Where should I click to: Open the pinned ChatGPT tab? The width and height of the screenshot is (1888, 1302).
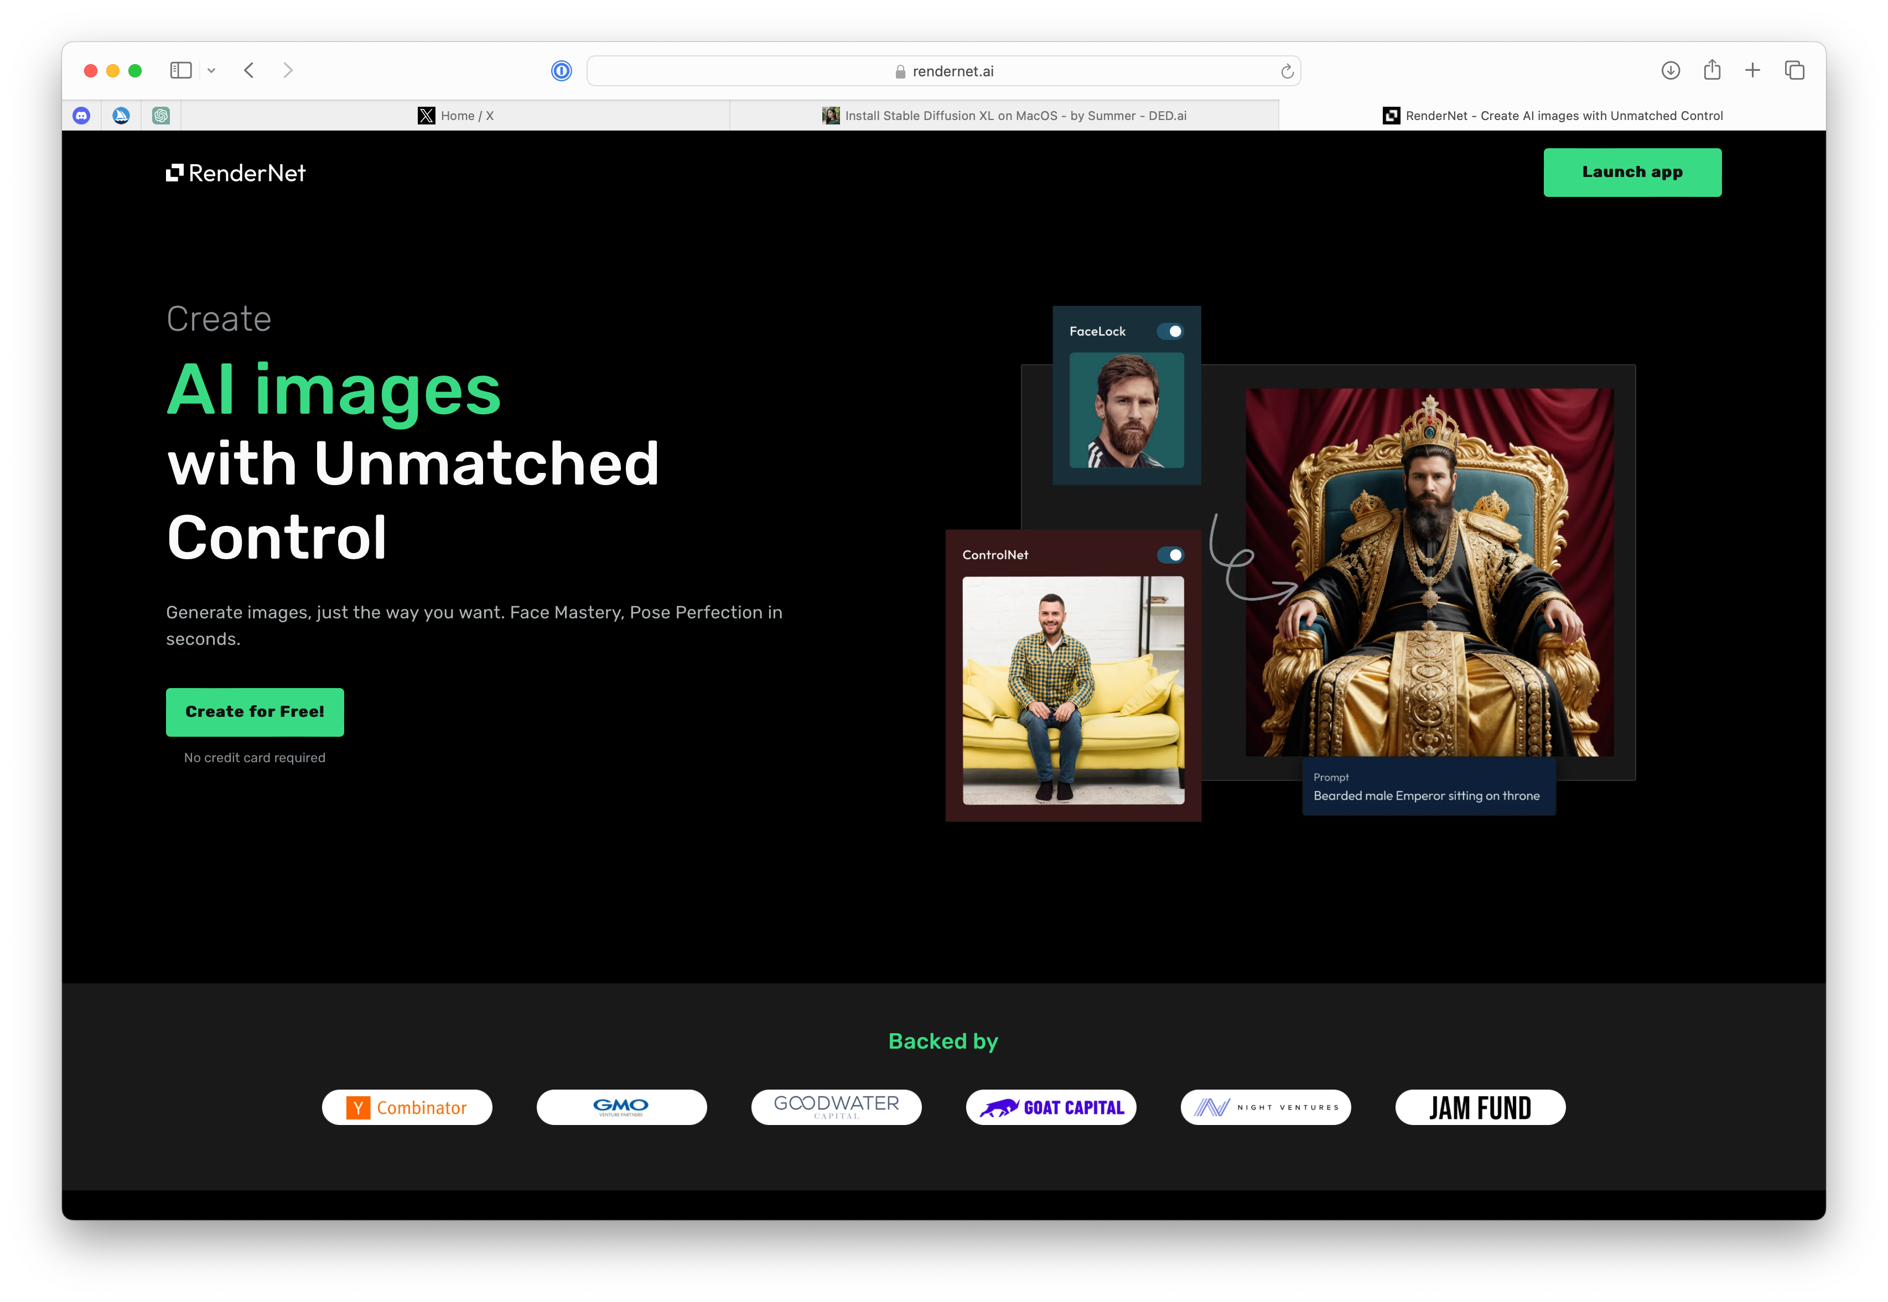[160, 116]
